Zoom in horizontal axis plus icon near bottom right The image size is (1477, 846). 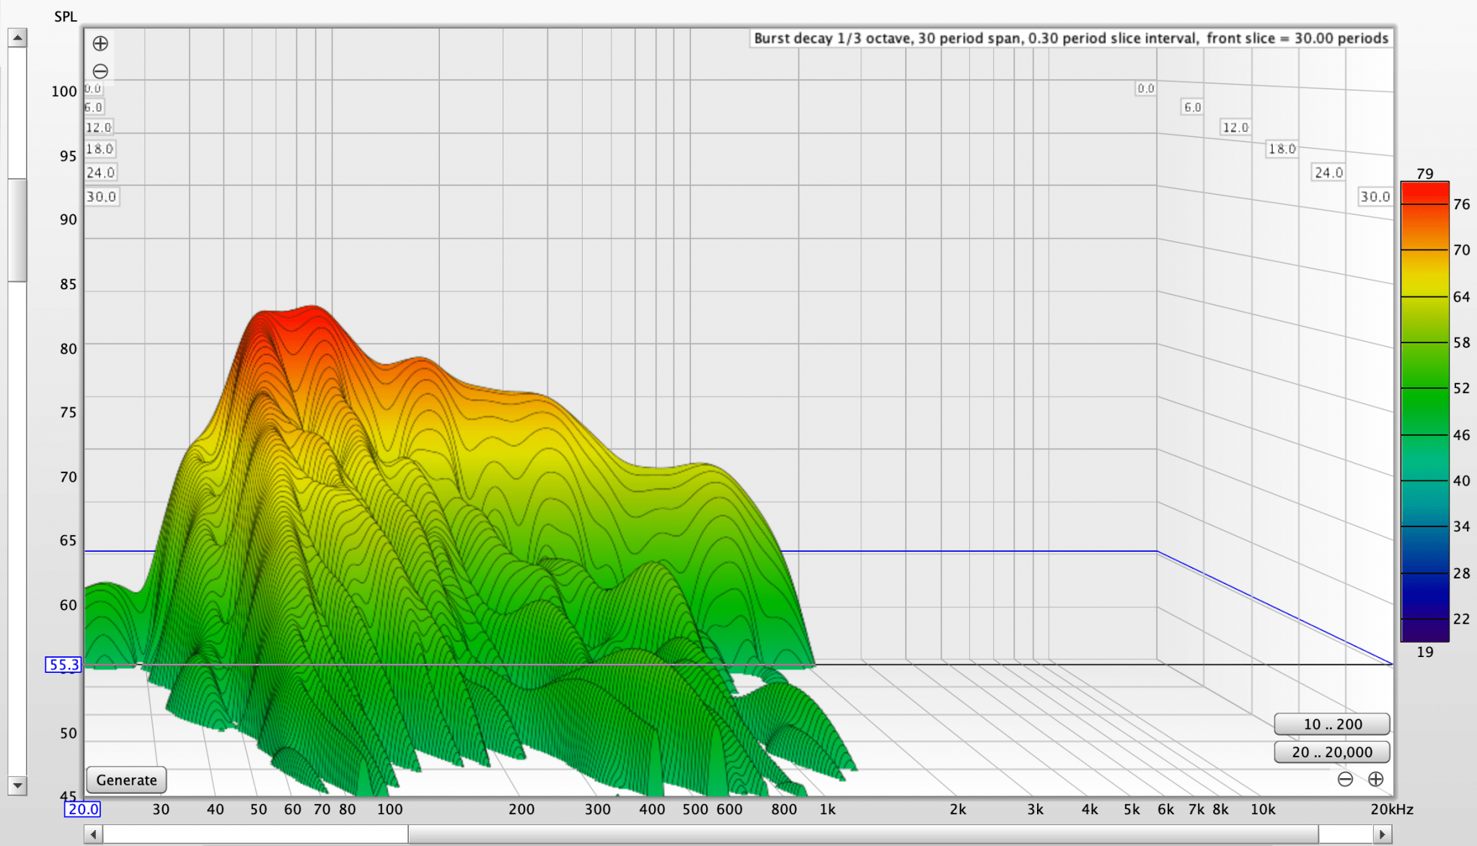[x=1375, y=779]
